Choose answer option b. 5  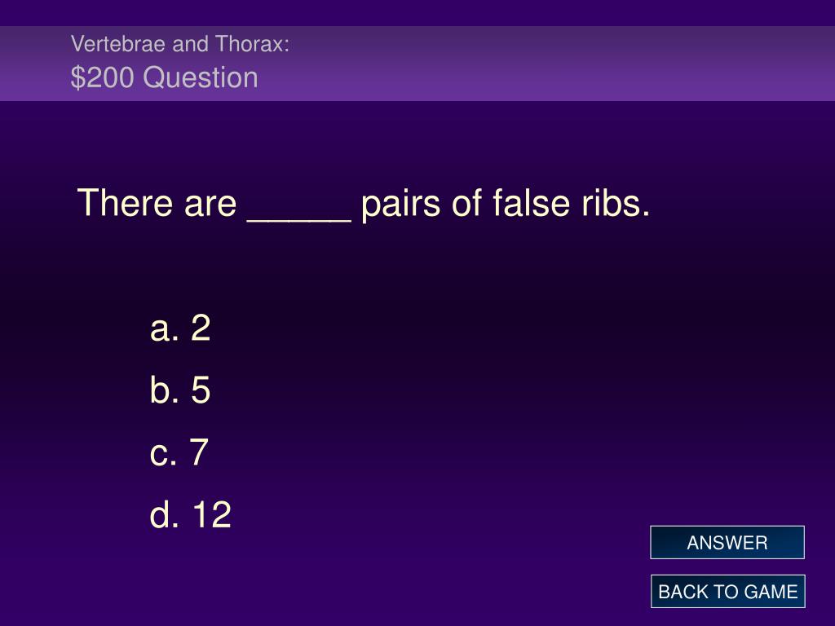pos(180,389)
